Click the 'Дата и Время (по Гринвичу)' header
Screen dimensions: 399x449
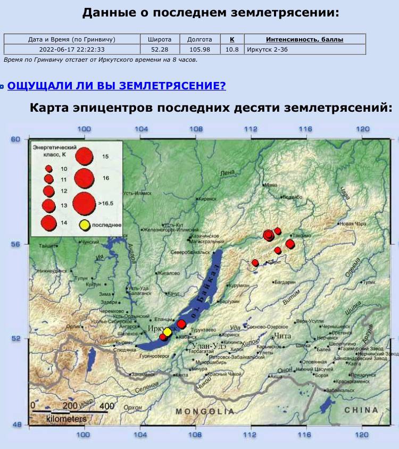tap(72, 39)
